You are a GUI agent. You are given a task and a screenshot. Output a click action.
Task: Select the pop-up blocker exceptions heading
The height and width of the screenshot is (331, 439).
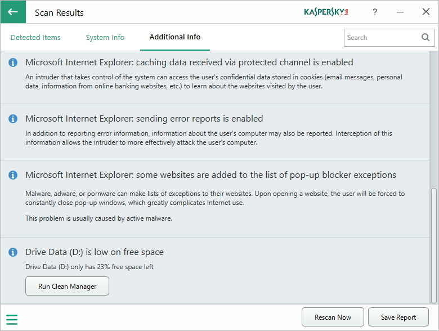point(210,175)
